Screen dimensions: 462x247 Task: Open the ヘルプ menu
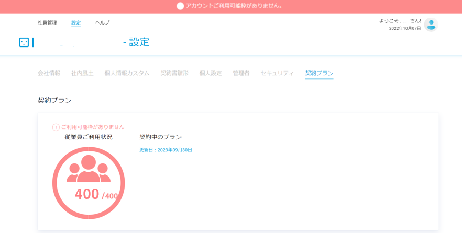tap(102, 22)
